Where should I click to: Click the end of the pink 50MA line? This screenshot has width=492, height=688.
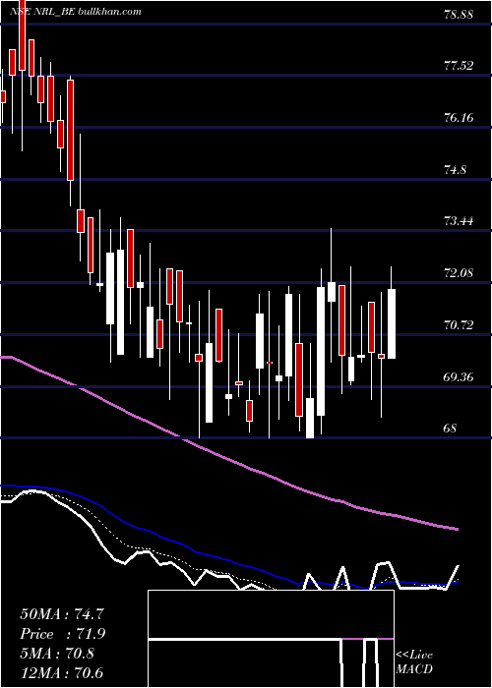click(x=458, y=529)
